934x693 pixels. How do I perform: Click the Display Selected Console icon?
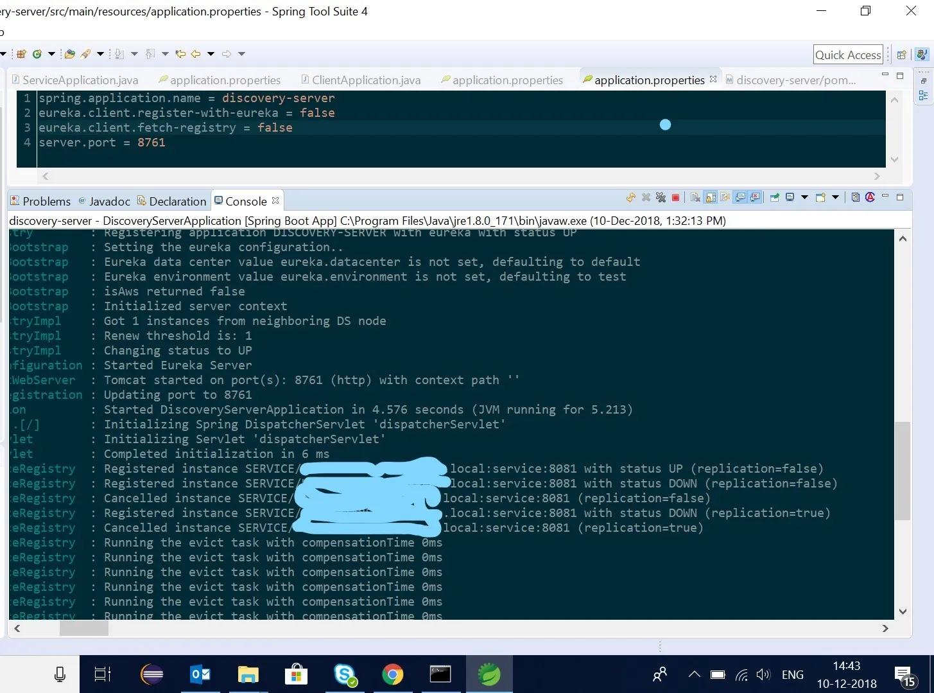(790, 198)
